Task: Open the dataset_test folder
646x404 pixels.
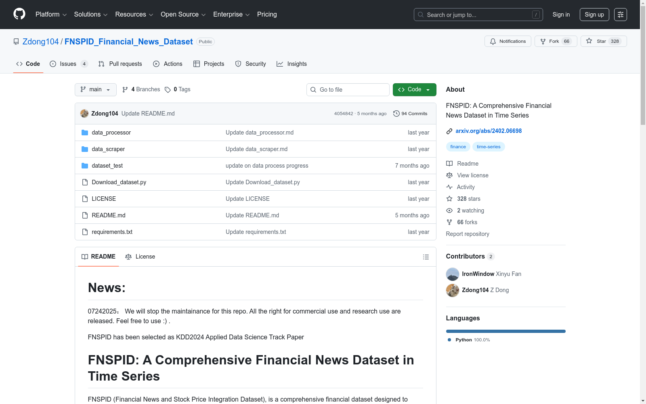Action: tap(107, 166)
